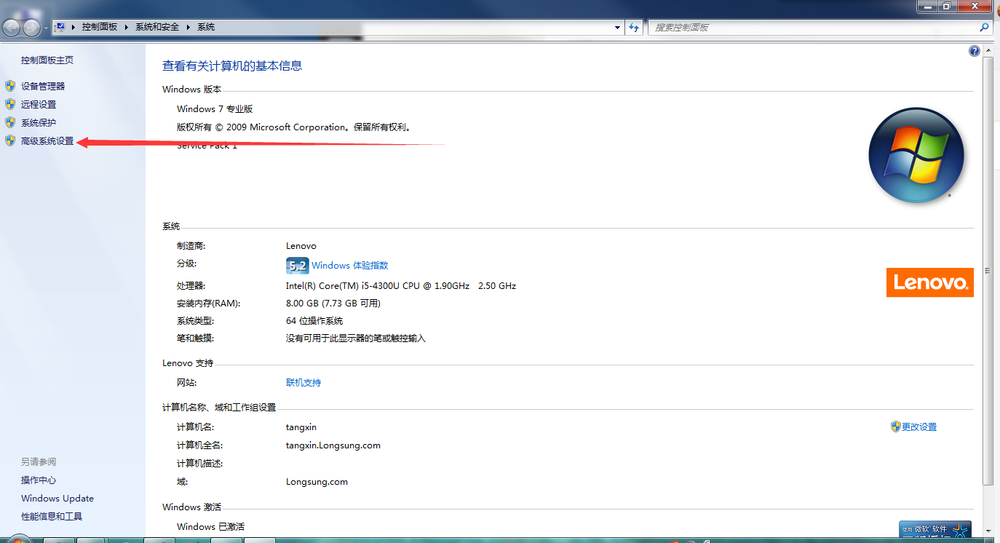This screenshot has height=543, width=1000.
Task: Click the 64 位操作系统 value
Action: (x=314, y=321)
